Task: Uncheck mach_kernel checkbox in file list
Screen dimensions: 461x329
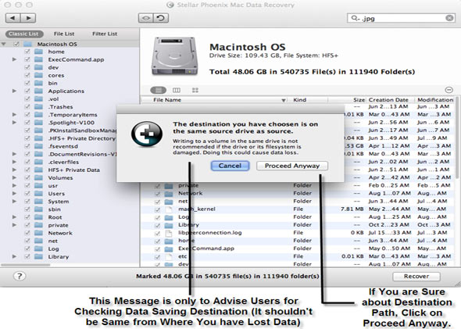Action: pos(158,209)
